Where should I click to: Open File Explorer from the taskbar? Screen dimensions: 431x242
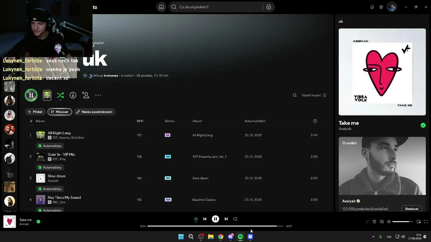pyautogui.click(x=211, y=237)
